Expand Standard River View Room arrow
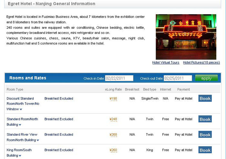The image size is (226, 159). 38,140
